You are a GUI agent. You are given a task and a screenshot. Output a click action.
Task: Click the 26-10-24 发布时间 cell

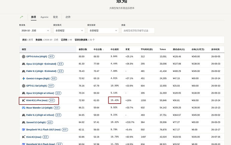[216, 101]
